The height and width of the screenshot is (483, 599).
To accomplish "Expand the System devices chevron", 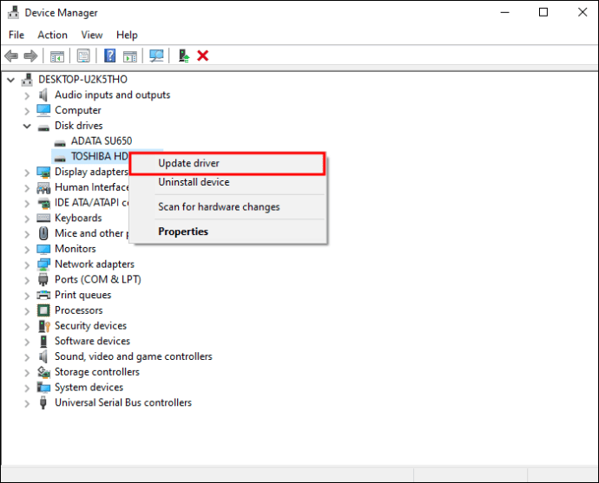I will [27, 388].
